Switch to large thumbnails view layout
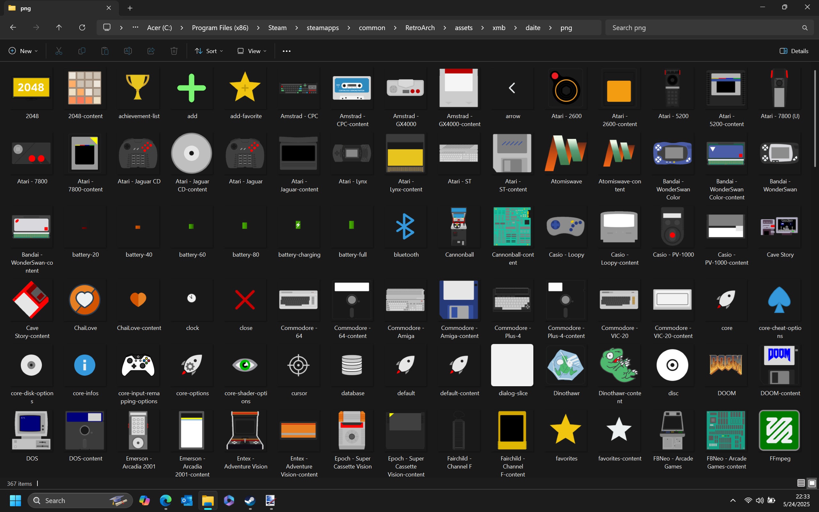The image size is (819, 512). (x=812, y=483)
